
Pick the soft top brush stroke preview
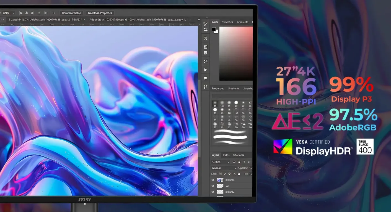pyautogui.click(x=230, y=132)
